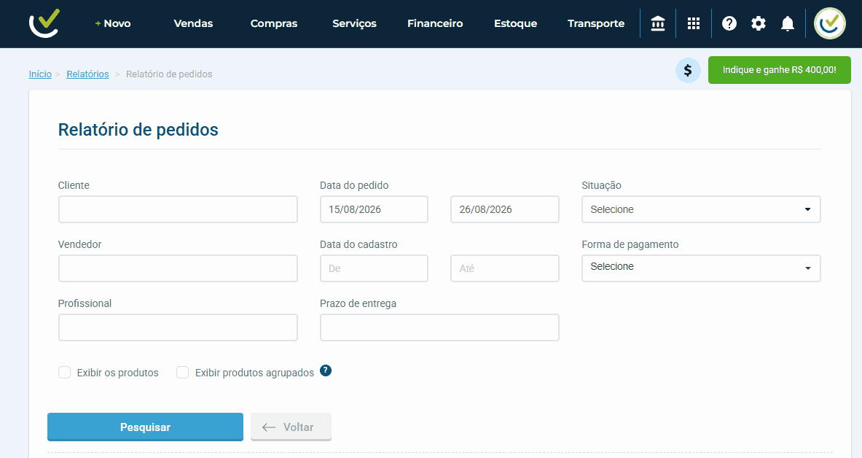
Task: Toggle the Exibir produtos agrupados checkbox
Action: pos(182,373)
